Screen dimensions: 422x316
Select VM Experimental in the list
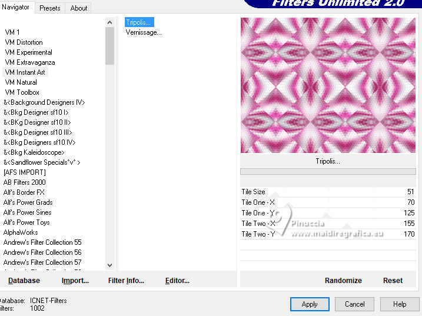pos(28,52)
